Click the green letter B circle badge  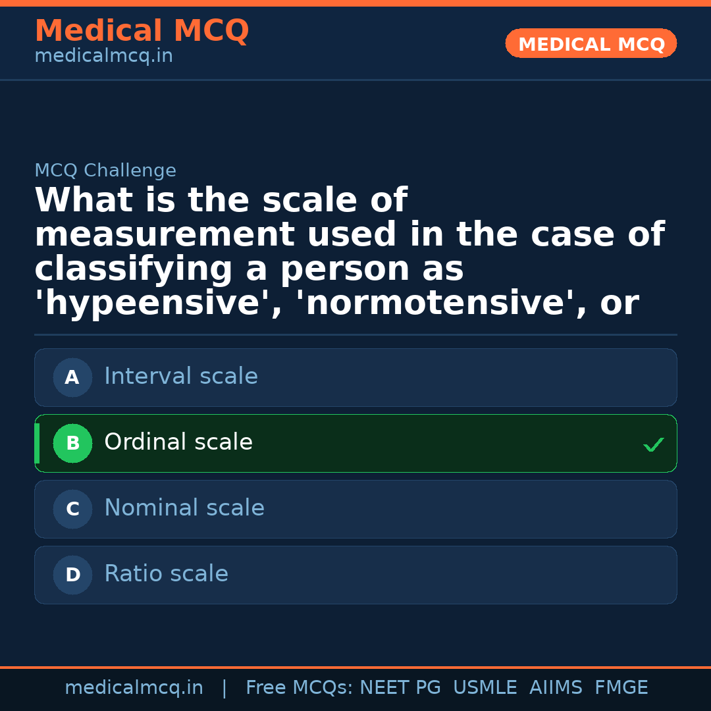pyautogui.click(x=72, y=444)
